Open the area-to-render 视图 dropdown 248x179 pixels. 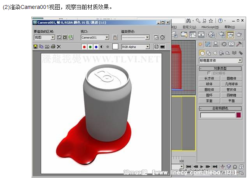click(x=45, y=38)
